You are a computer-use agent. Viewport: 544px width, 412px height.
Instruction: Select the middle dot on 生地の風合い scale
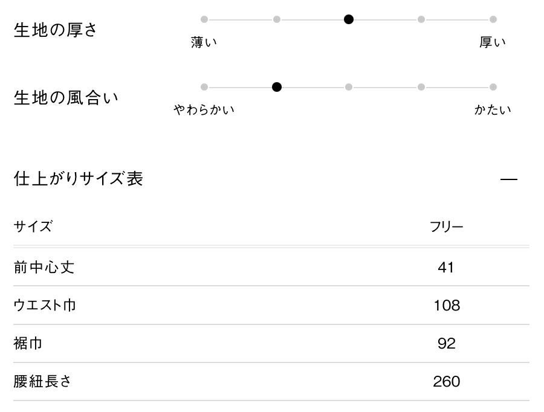(x=349, y=87)
